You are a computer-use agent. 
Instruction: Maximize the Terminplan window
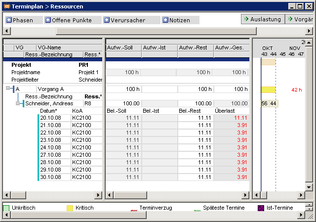(300, 6)
